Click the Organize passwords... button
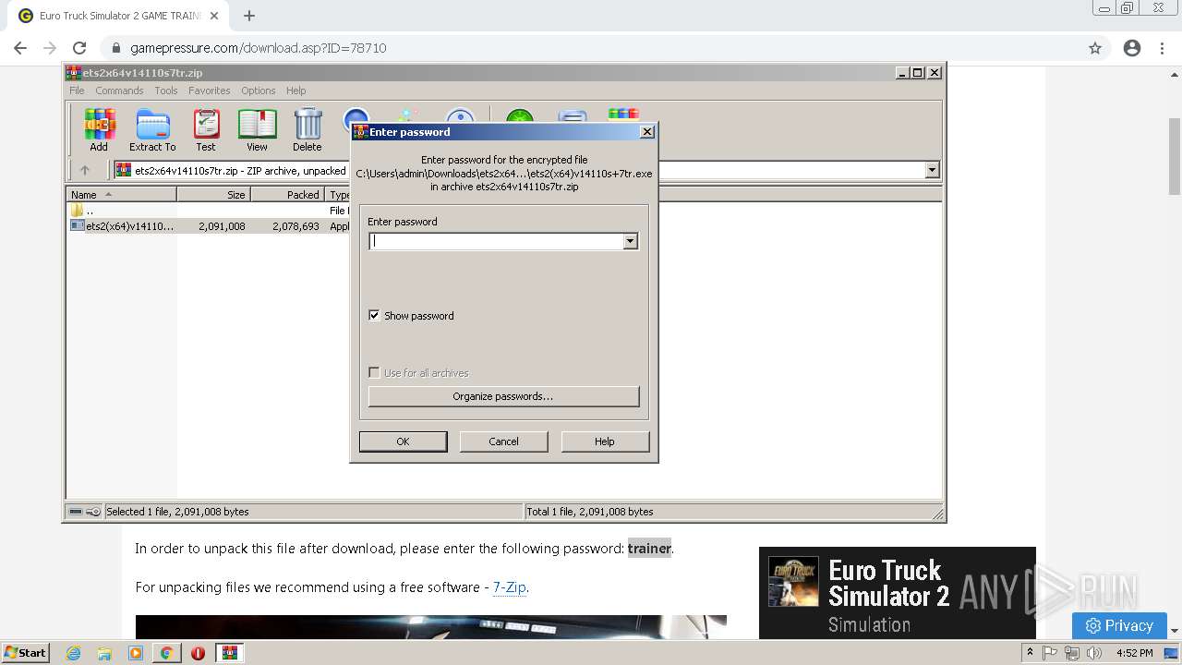The height and width of the screenshot is (665, 1182). [x=503, y=396]
